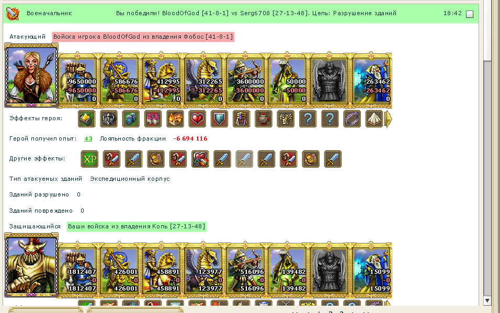Click attacker troops label BloodOfGod from Фобос
The width and height of the screenshot is (500, 313).
click(x=143, y=37)
